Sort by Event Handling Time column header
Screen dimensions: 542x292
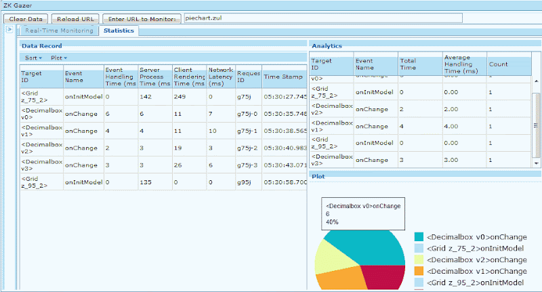121,77
